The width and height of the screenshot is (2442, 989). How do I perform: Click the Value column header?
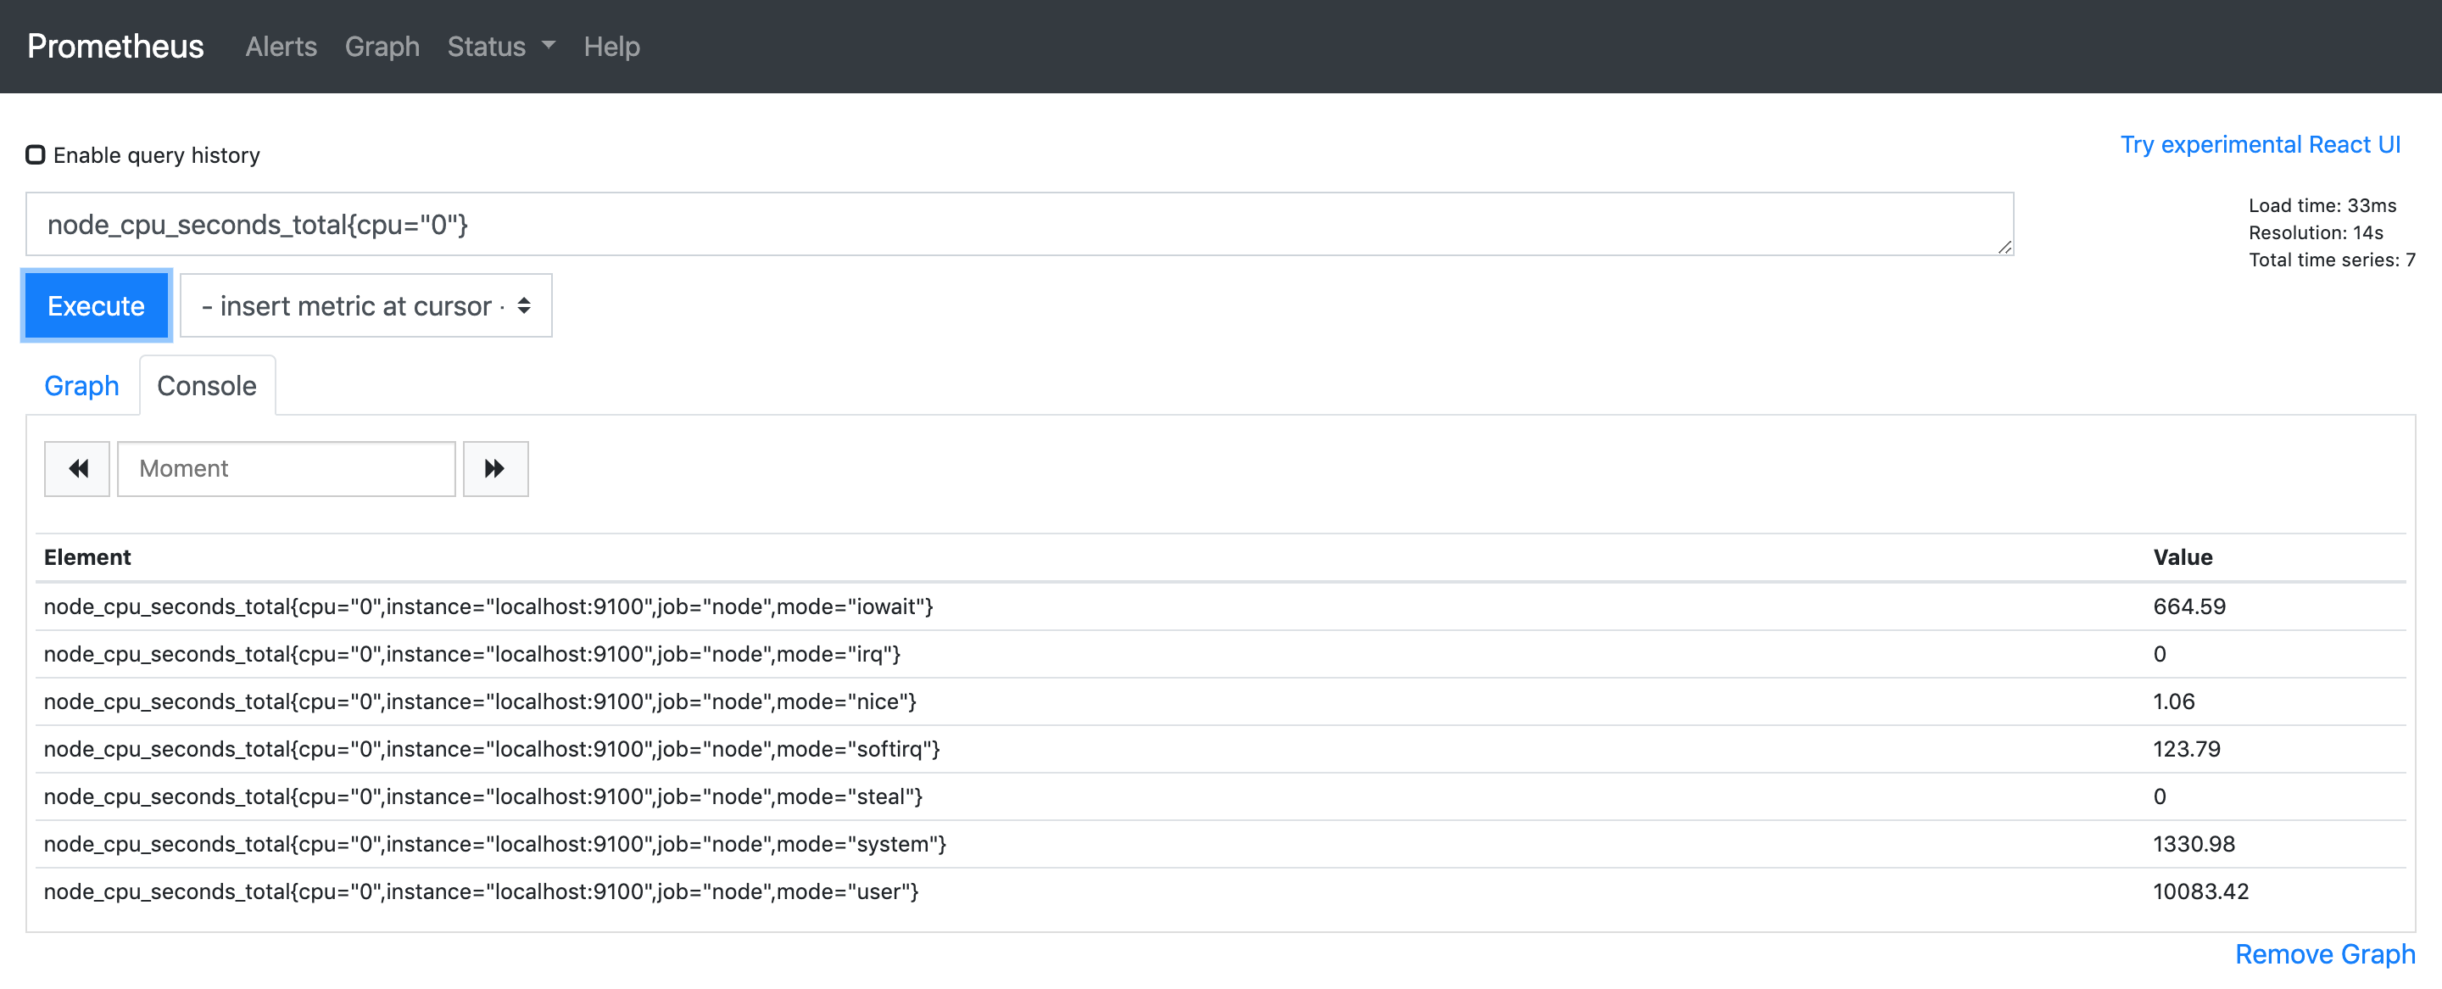point(2183,557)
